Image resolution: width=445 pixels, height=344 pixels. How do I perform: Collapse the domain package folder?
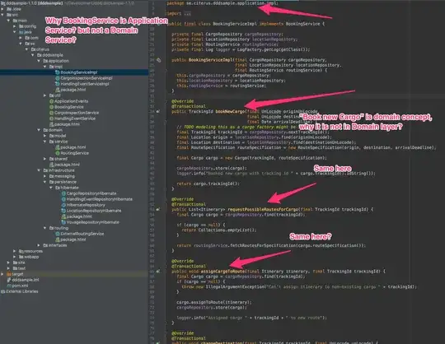pyautogui.click(x=39, y=130)
